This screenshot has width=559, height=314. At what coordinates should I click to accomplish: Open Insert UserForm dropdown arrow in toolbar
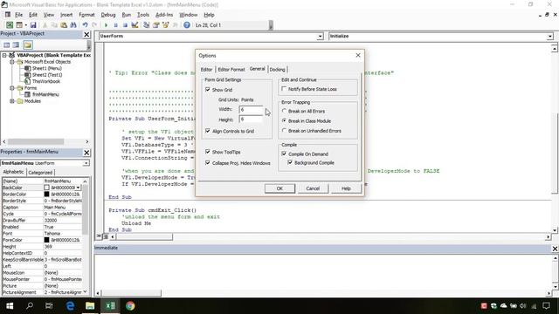pyautogui.click(x=25, y=25)
